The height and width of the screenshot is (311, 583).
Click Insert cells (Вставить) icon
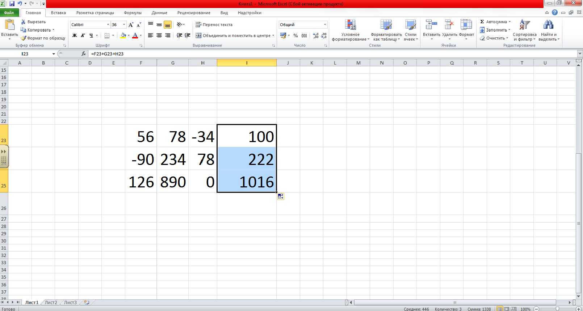click(x=431, y=25)
